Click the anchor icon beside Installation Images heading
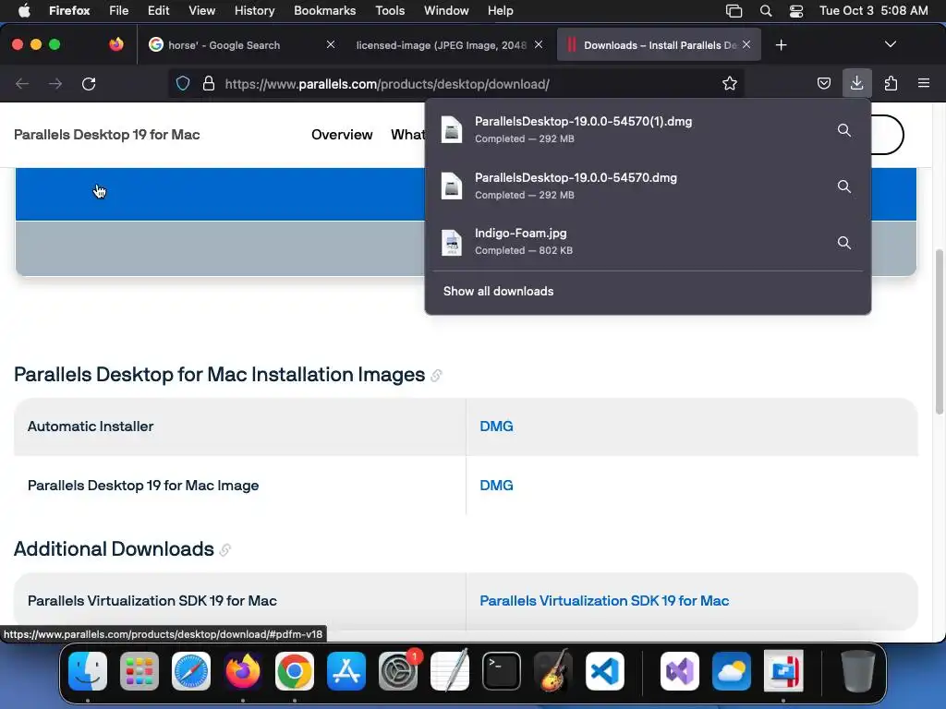Screen dimensions: 946x709 (436, 376)
